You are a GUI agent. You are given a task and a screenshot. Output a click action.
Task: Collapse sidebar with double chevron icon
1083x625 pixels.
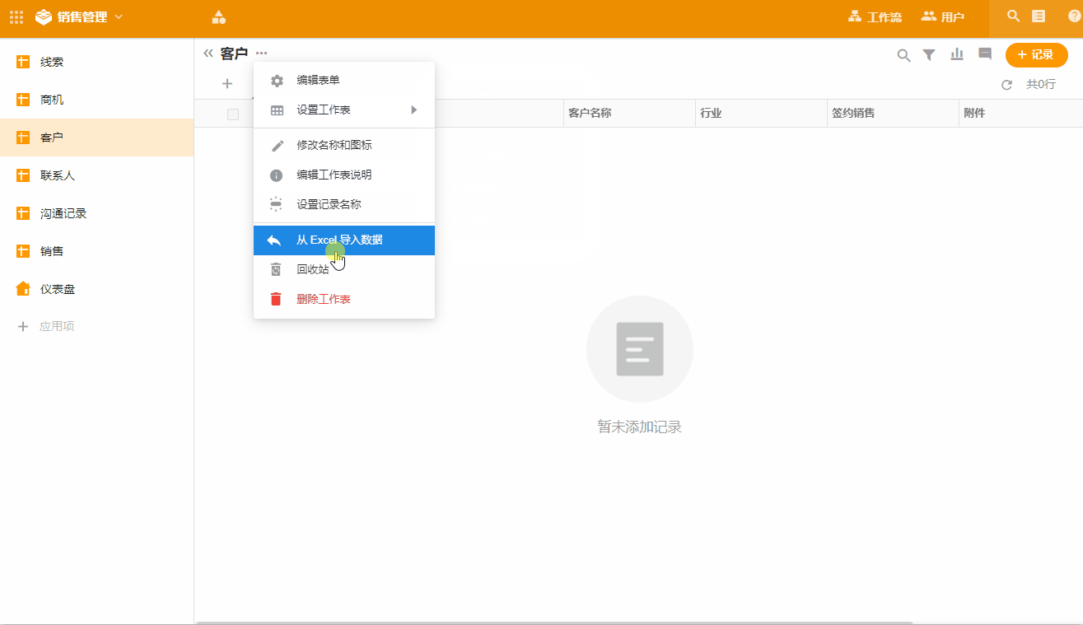(208, 54)
